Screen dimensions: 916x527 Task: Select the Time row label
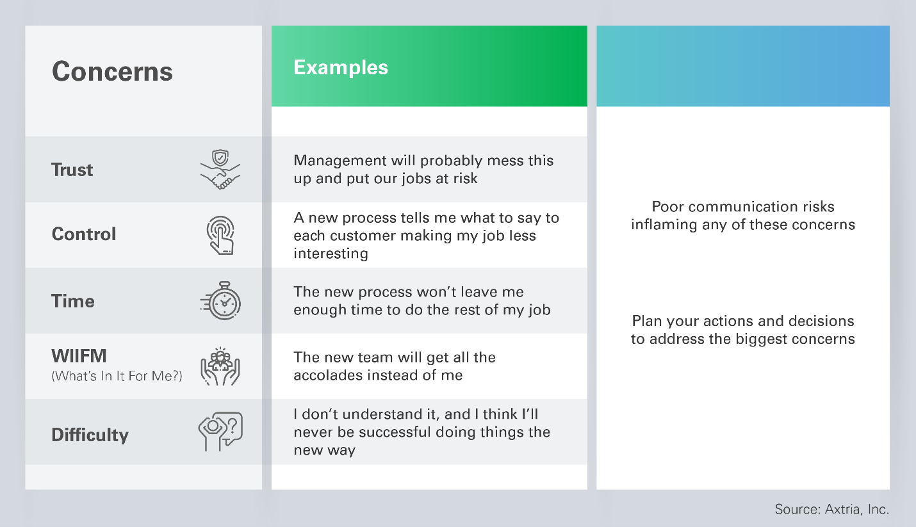[x=73, y=301]
